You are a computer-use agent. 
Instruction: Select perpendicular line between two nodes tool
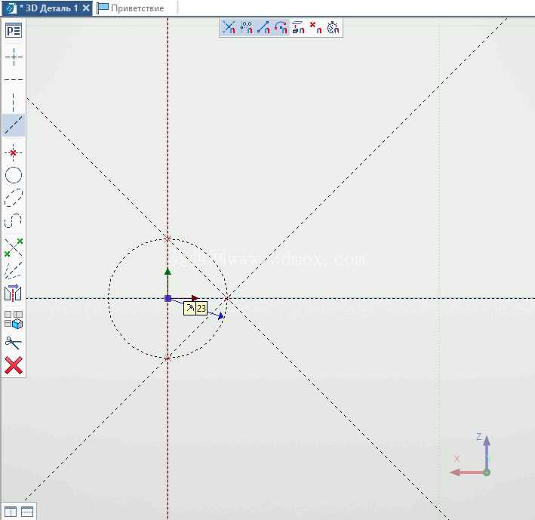tap(14, 248)
